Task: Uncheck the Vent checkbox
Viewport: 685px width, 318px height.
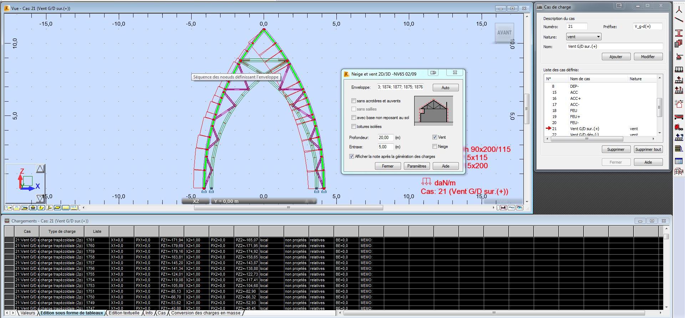Action: coord(435,137)
